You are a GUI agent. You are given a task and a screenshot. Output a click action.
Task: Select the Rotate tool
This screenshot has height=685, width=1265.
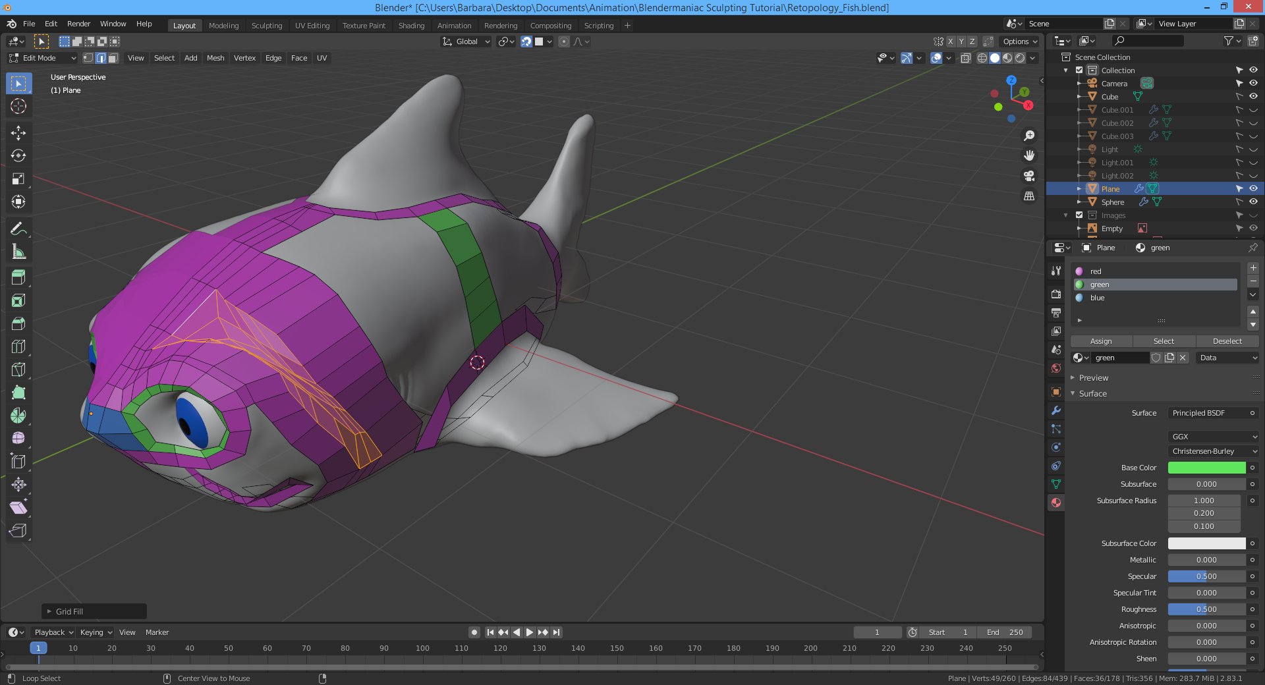point(18,156)
